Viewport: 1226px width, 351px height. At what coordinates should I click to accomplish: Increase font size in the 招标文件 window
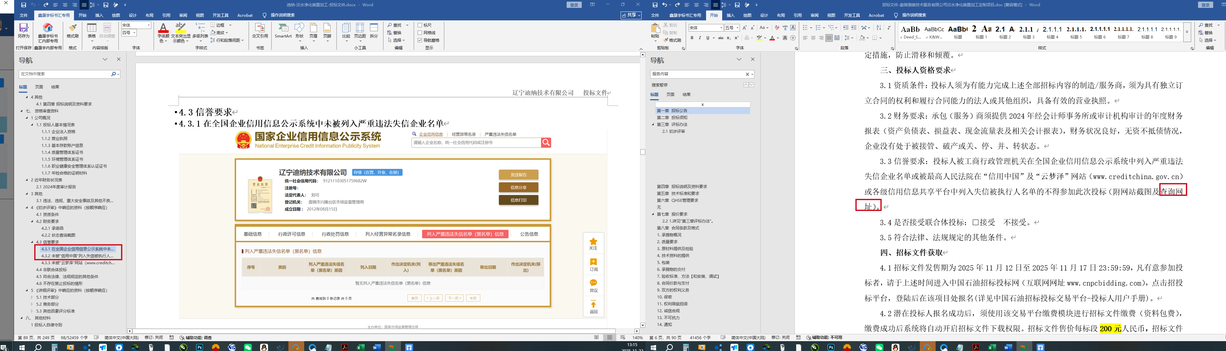pos(745,28)
